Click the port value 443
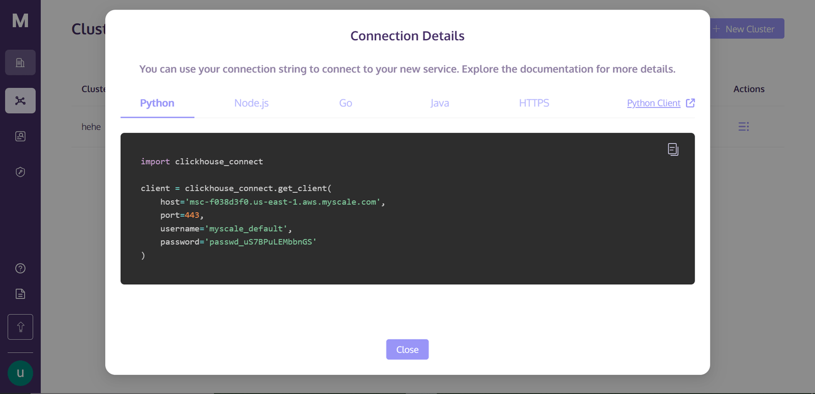 (x=192, y=215)
